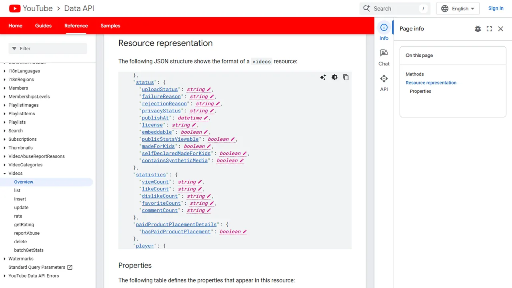512x288 pixels.
Task: Jump to Methods in On this page
Action: (415, 74)
